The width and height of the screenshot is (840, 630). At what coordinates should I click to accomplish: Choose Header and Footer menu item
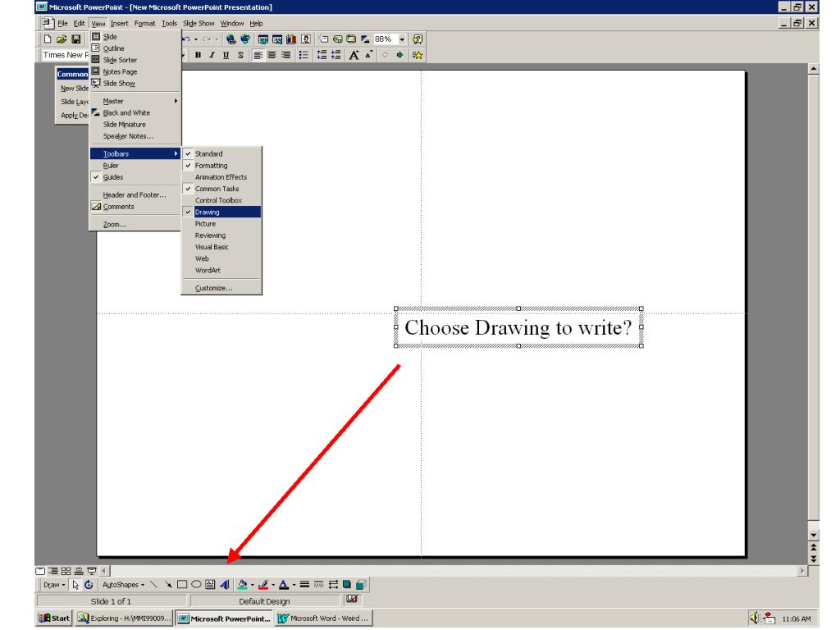click(135, 195)
